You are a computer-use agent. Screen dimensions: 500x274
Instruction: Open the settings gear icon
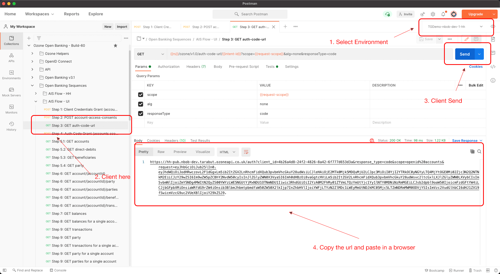(433, 14)
